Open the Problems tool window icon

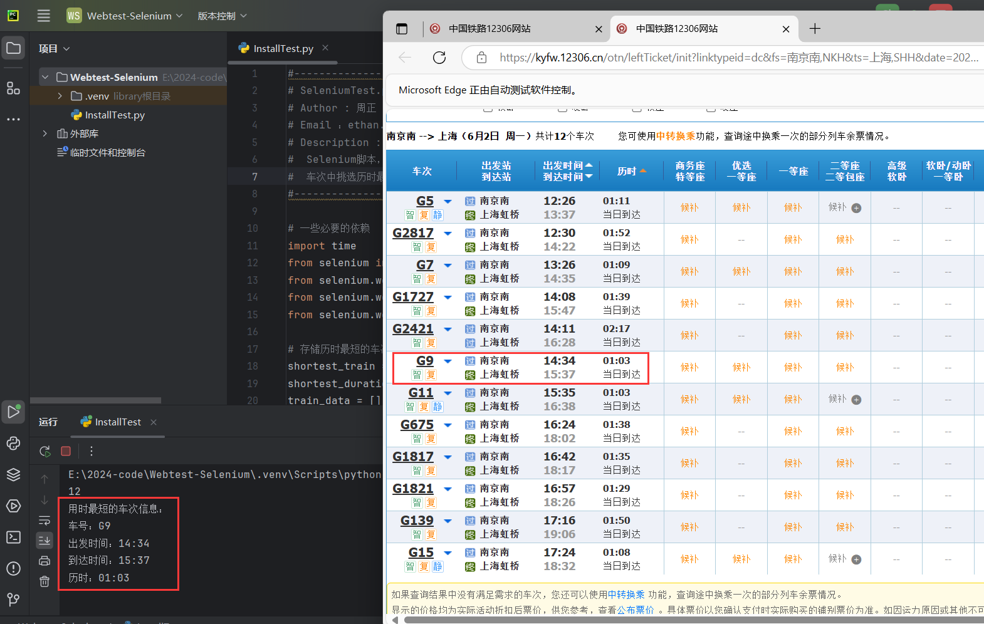pyautogui.click(x=13, y=569)
